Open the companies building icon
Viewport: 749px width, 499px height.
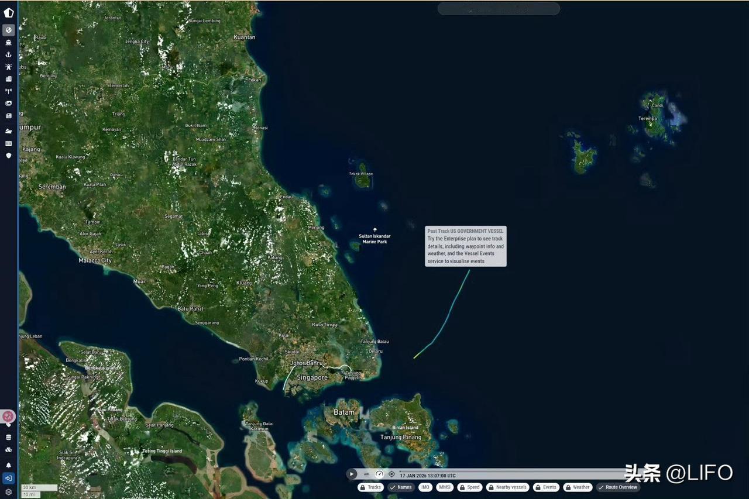pyautogui.click(x=9, y=79)
